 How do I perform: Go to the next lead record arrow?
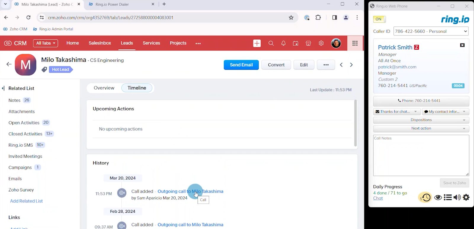(351, 65)
